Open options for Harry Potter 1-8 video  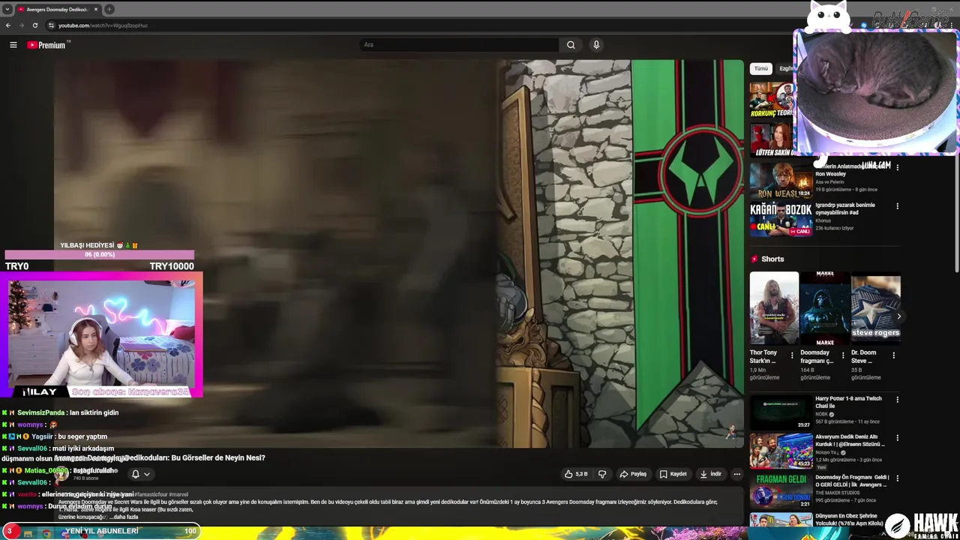click(897, 400)
